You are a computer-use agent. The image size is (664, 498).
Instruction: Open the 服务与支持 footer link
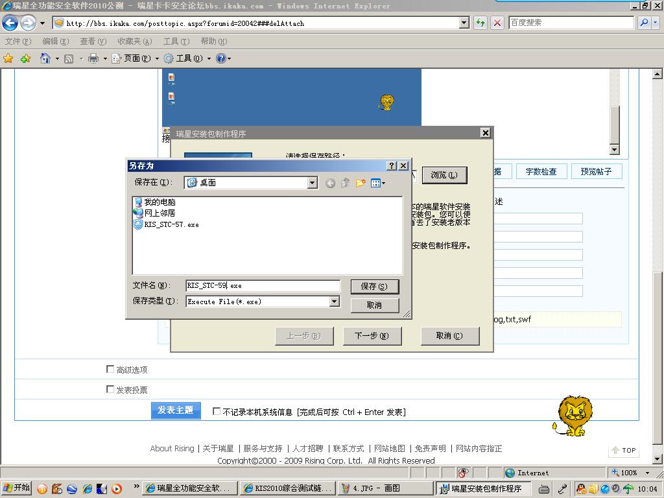263,449
